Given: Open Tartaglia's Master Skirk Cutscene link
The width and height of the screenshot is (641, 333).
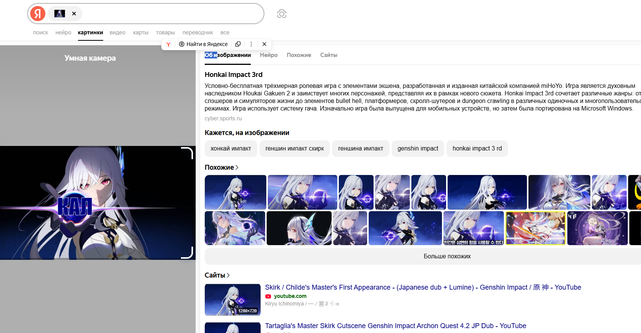Looking at the screenshot, I should point(395,326).
